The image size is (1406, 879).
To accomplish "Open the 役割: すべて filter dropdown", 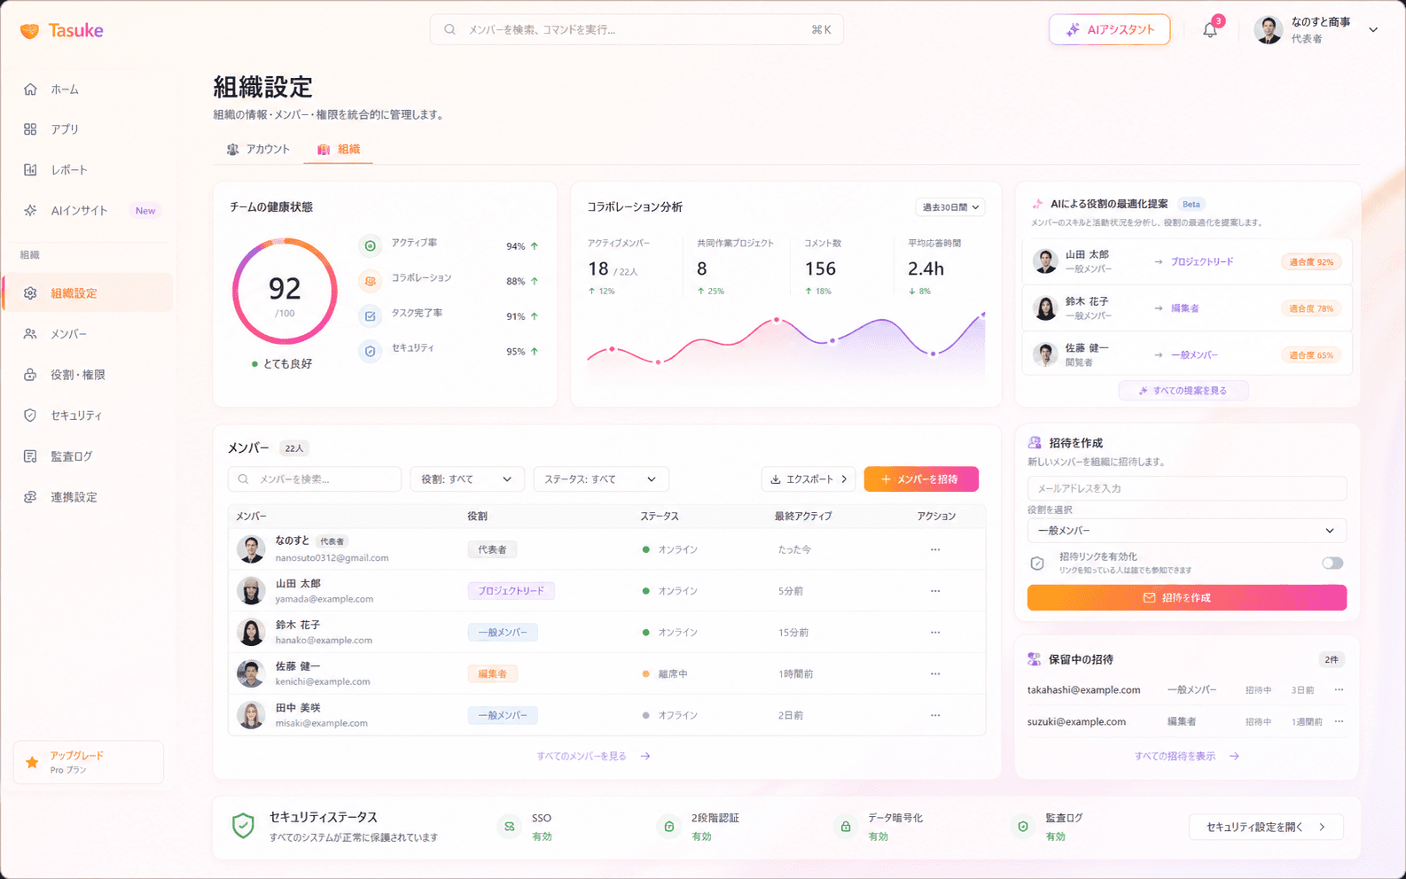I will point(467,479).
